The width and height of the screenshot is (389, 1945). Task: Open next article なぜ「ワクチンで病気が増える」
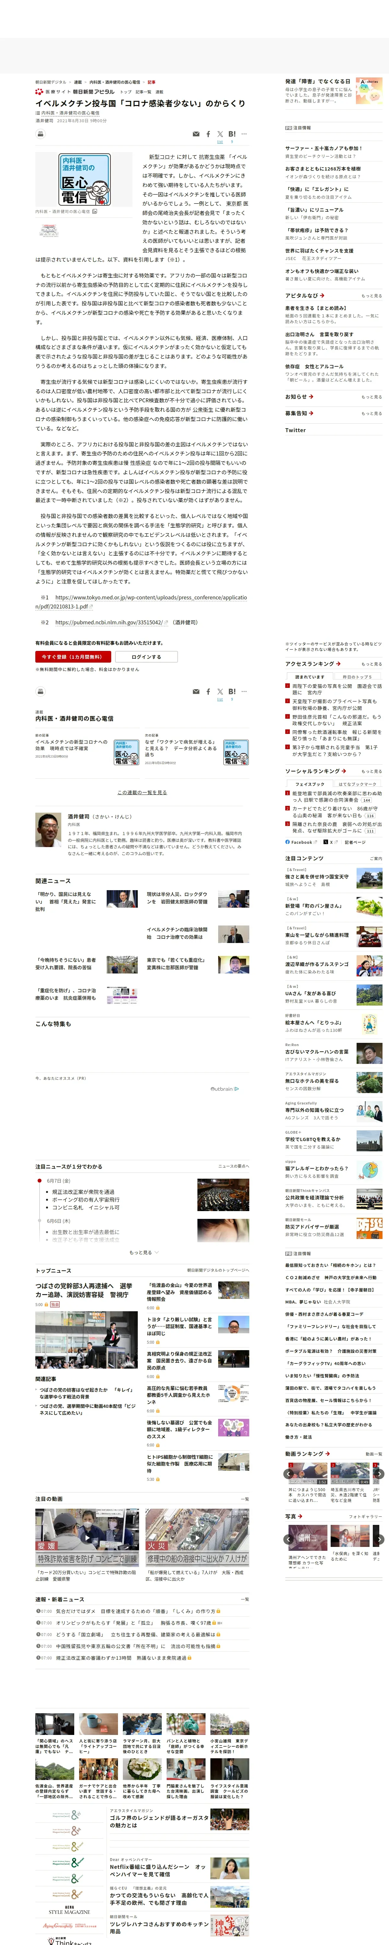tap(181, 748)
